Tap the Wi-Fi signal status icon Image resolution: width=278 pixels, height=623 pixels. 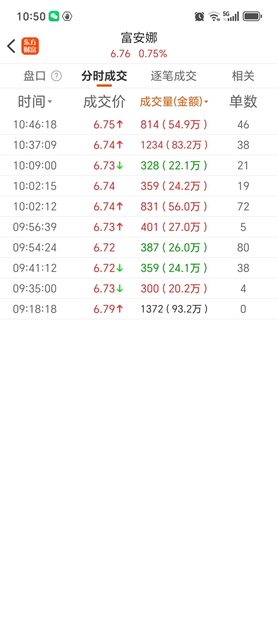[x=214, y=16]
